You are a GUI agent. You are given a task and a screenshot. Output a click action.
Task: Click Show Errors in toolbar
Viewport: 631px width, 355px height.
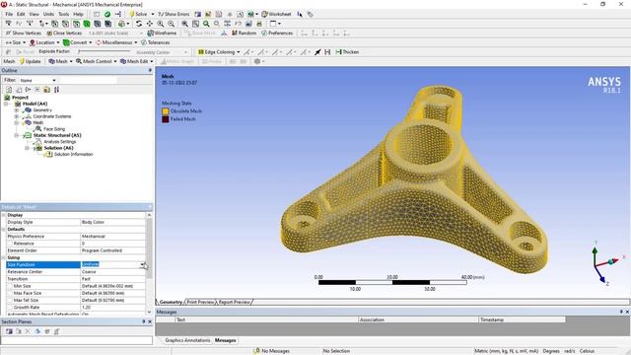174,14
